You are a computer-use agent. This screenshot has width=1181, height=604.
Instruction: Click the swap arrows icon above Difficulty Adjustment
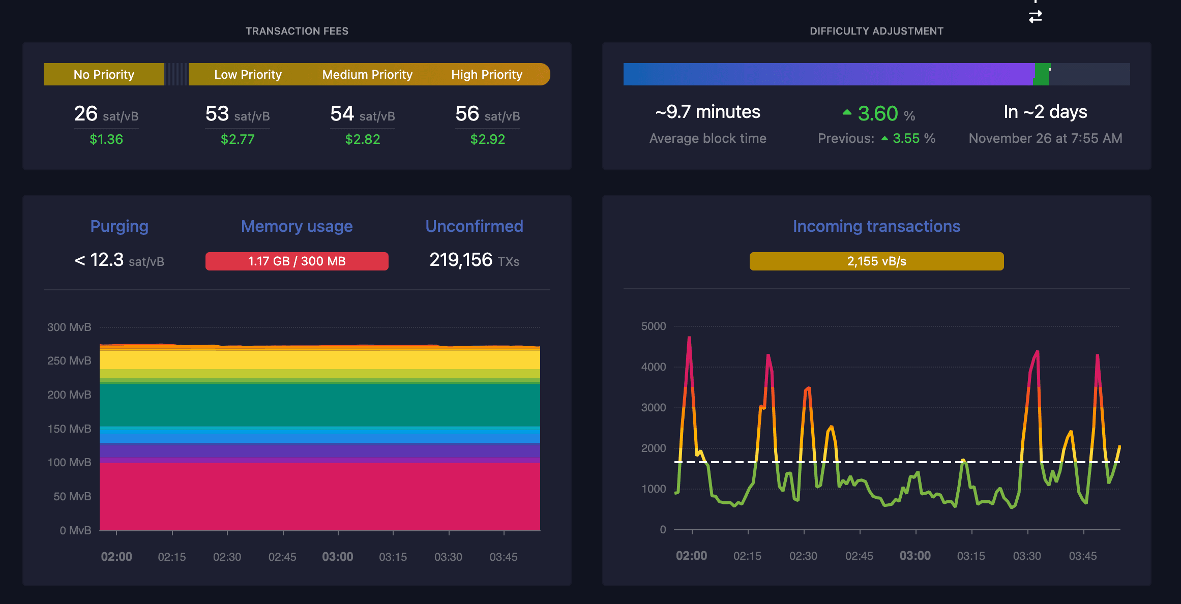[1035, 17]
